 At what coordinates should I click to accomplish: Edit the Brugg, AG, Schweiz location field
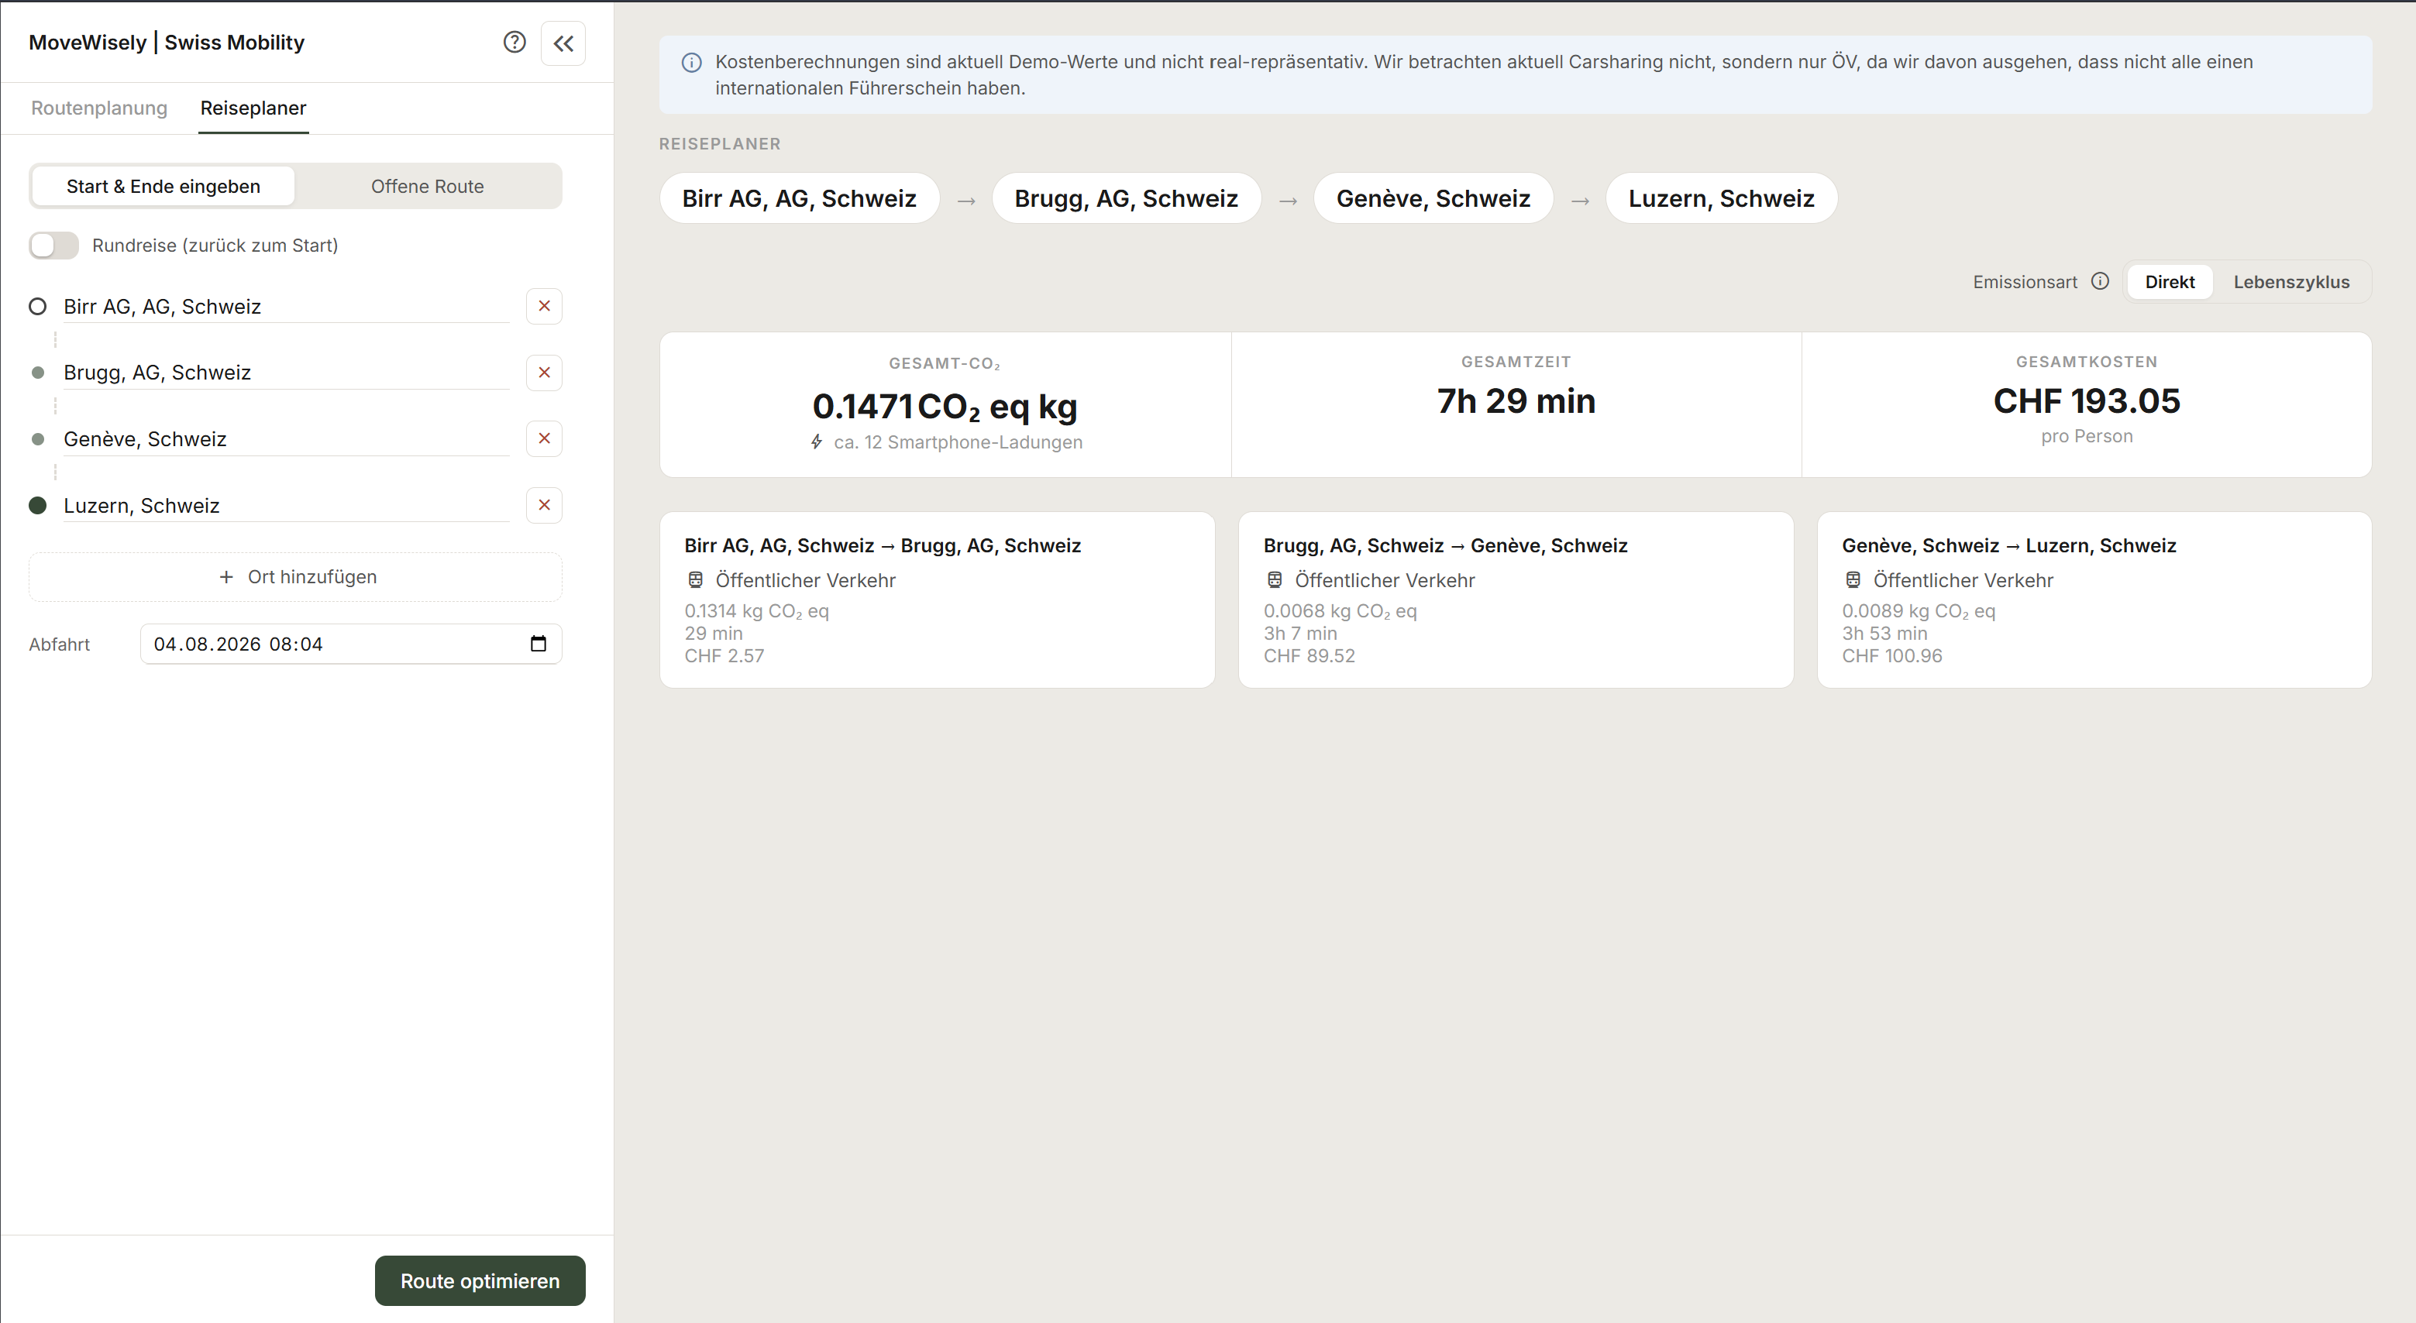286,373
